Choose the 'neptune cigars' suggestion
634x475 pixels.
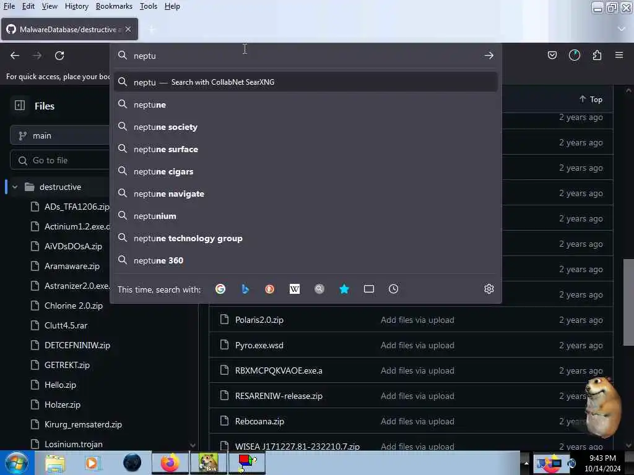[306, 171]
